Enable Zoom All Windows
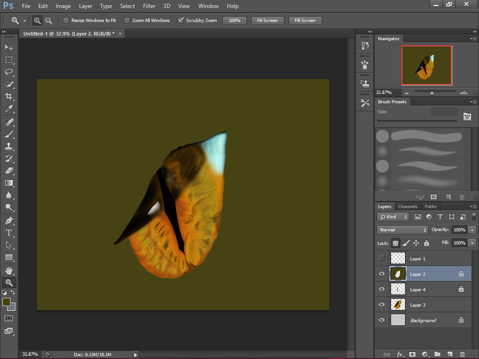 pos(126,20)
